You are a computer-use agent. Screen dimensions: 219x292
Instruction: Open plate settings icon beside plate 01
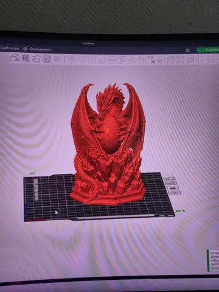pos(174,193)
